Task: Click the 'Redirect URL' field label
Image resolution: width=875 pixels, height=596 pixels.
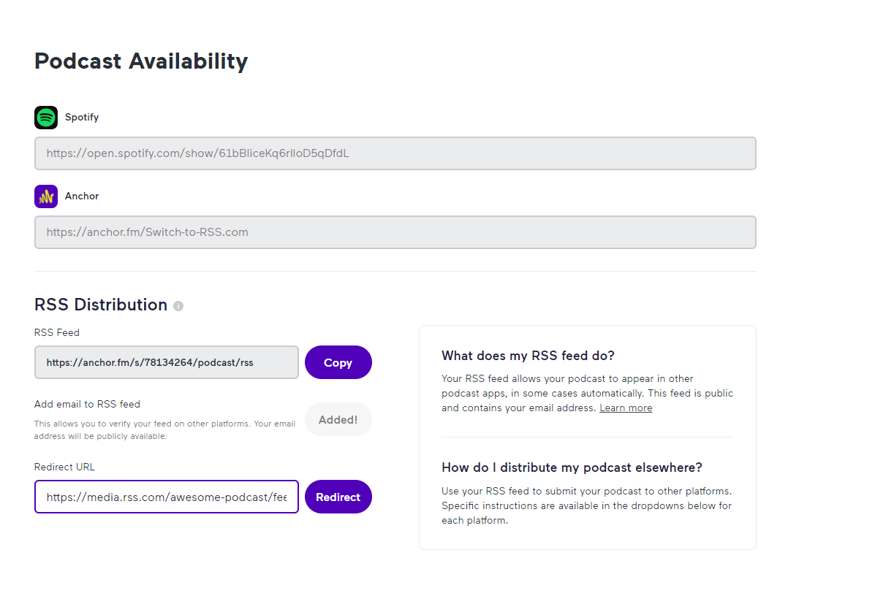Action: click(64, 467)
